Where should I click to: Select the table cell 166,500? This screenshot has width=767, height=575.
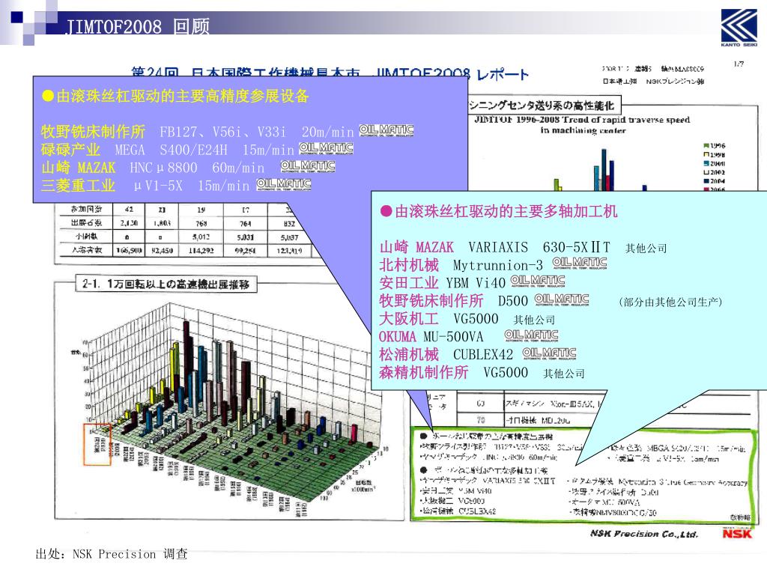pos(129,250)
